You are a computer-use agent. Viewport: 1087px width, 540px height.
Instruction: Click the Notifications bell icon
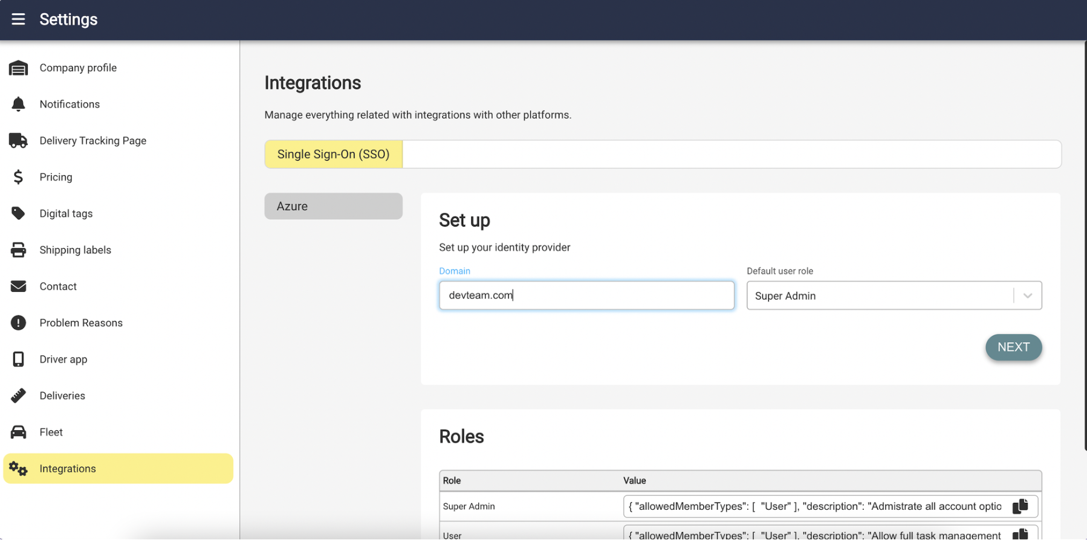(x=18, y=104)
